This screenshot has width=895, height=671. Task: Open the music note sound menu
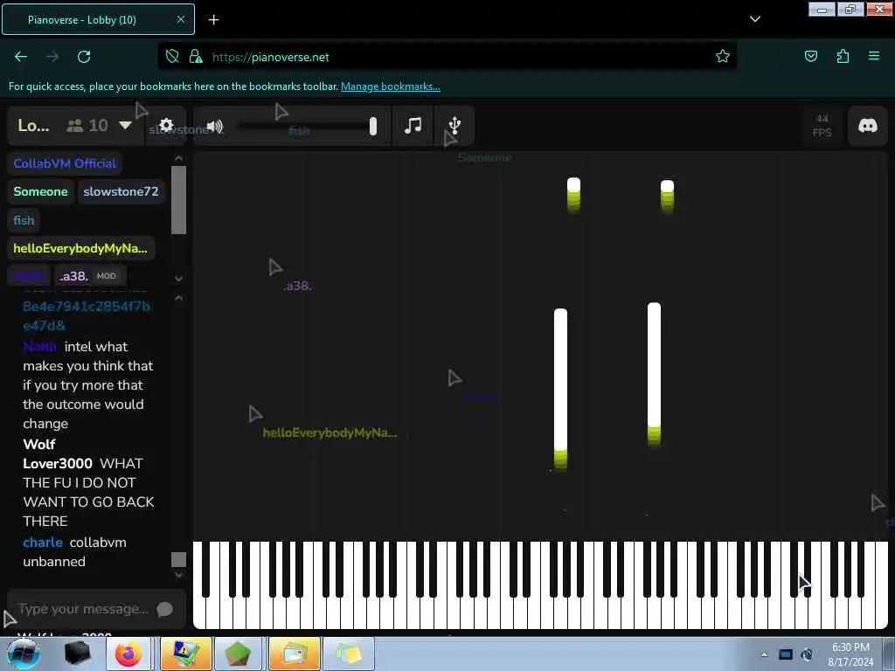tap(413, 125)
